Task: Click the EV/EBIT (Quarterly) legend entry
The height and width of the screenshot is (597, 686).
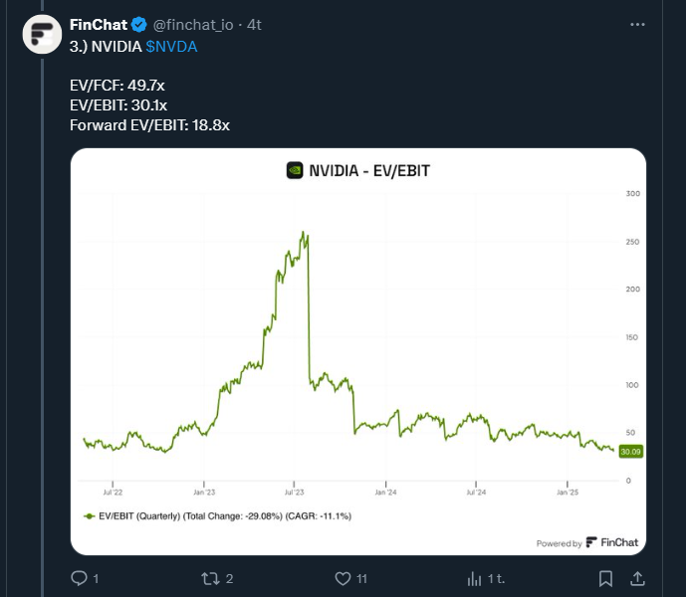Action: click(217, 516)
